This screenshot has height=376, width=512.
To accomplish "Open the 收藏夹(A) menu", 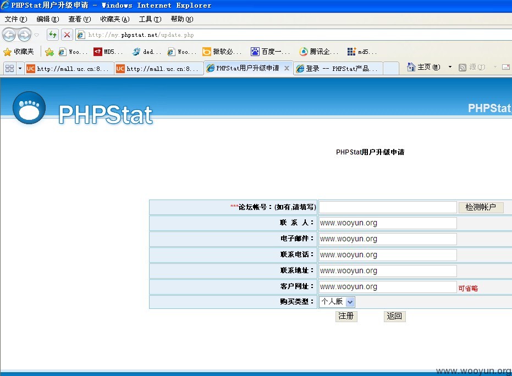I will [x=114, y=19].
